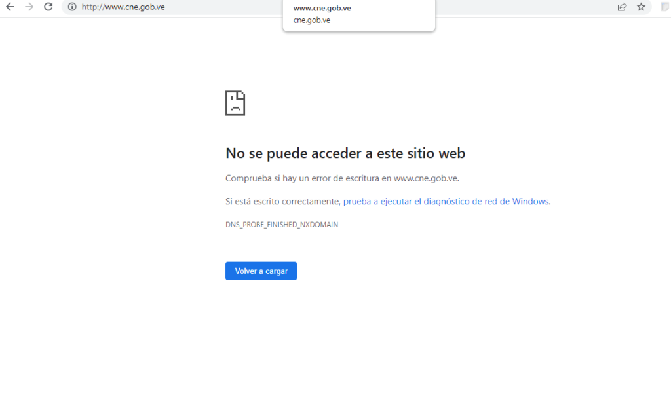671x399 pixels.
Task: Click the heading No se puede acceder
Action: click(345, 153)
